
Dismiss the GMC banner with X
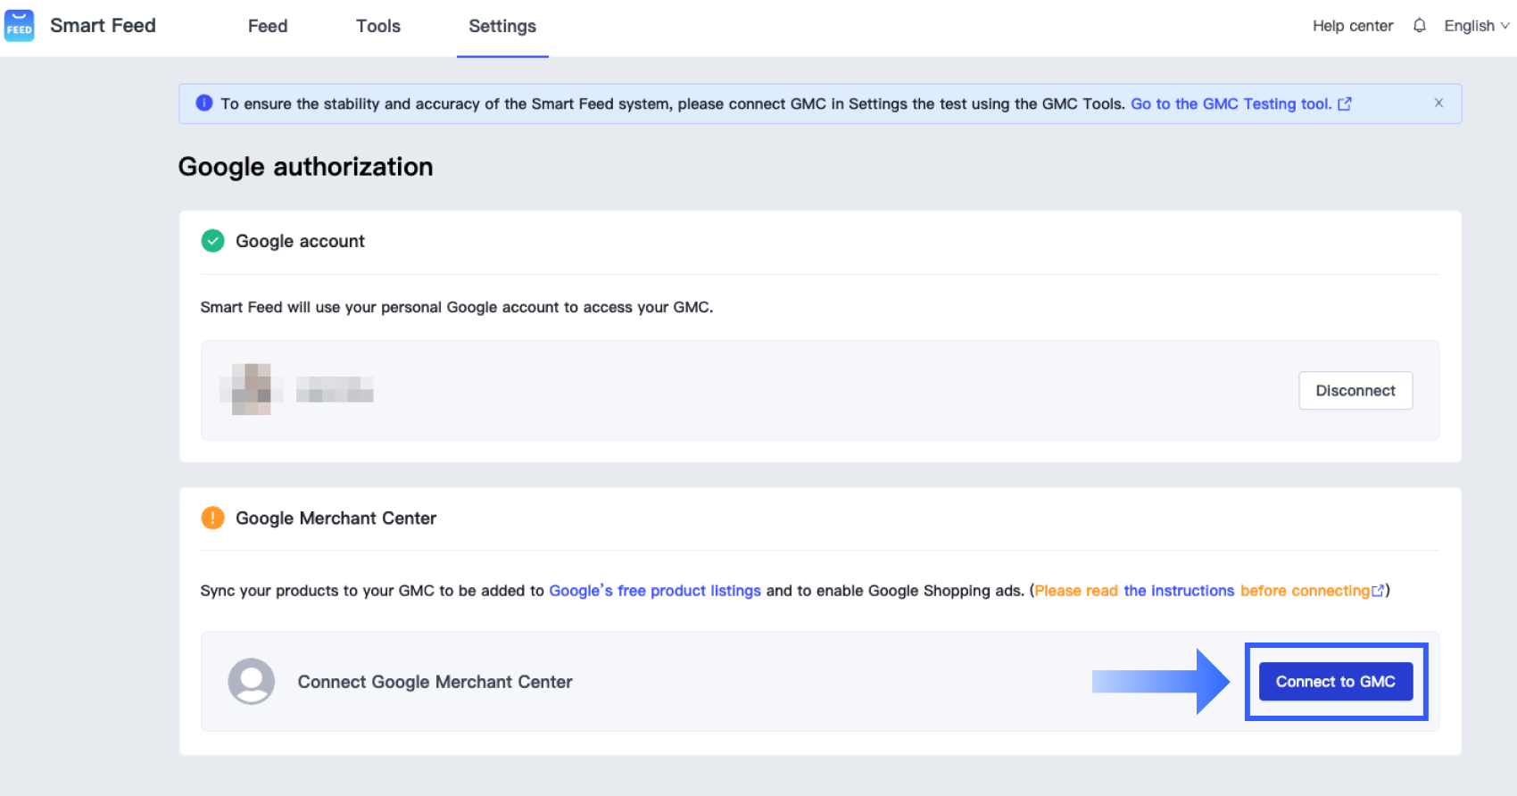1438,103
